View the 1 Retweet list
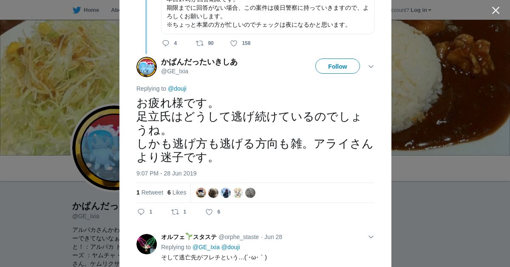The image size is (510, 267). [150, 192]
